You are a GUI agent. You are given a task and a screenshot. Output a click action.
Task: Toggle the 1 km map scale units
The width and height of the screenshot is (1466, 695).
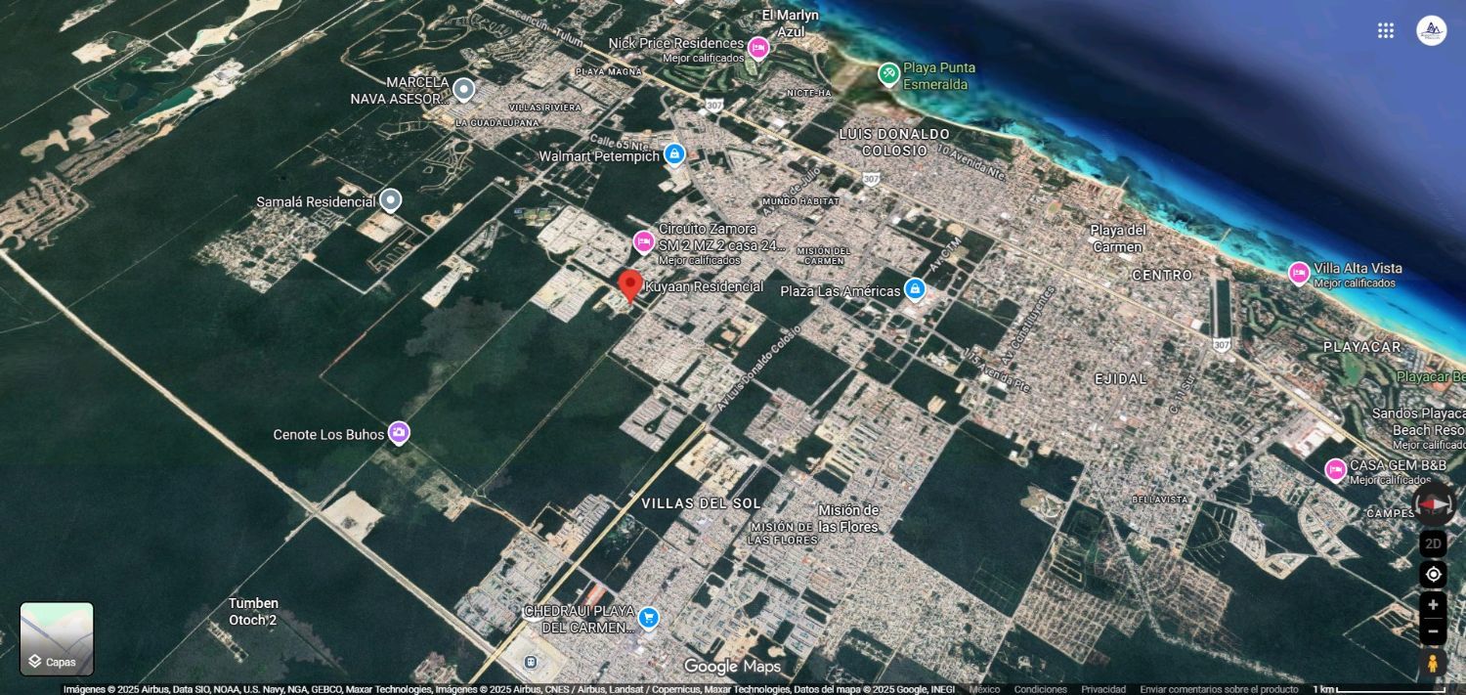click(x=1378, y=689)
